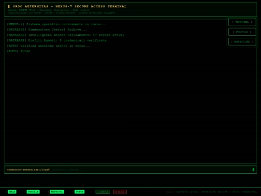Click the '47 record attivi' log line

coord(65,35)
